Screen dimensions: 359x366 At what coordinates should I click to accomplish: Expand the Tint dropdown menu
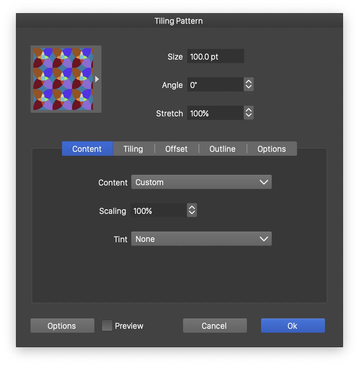point(201,239)
